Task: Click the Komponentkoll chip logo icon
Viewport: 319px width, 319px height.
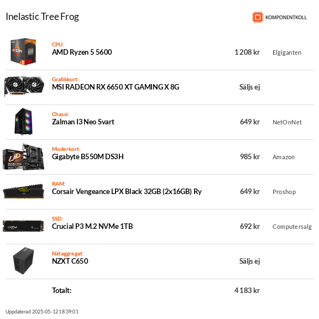Action: [x=258, y=17]
